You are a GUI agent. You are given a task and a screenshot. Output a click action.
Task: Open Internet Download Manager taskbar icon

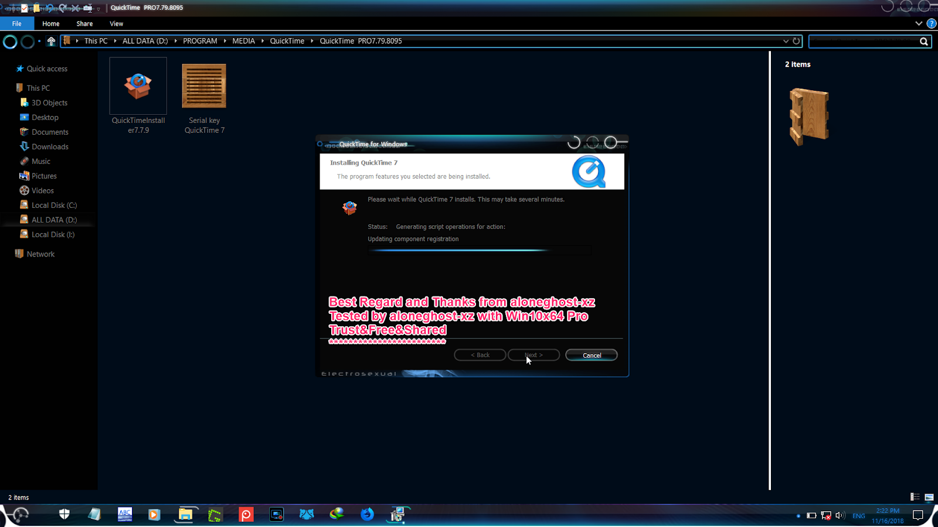(337, 514)
